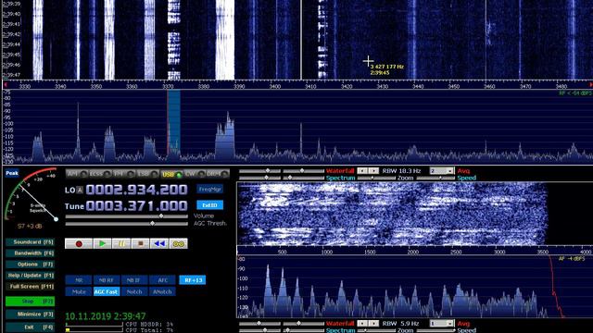Screen dimensions: 593x333
Task: Select FM demodulation mode
Action: click(x=124, y=174)
